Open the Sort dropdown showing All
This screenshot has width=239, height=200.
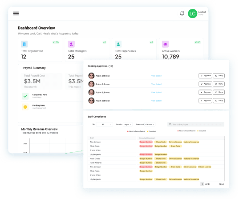[x=105, y=124]
